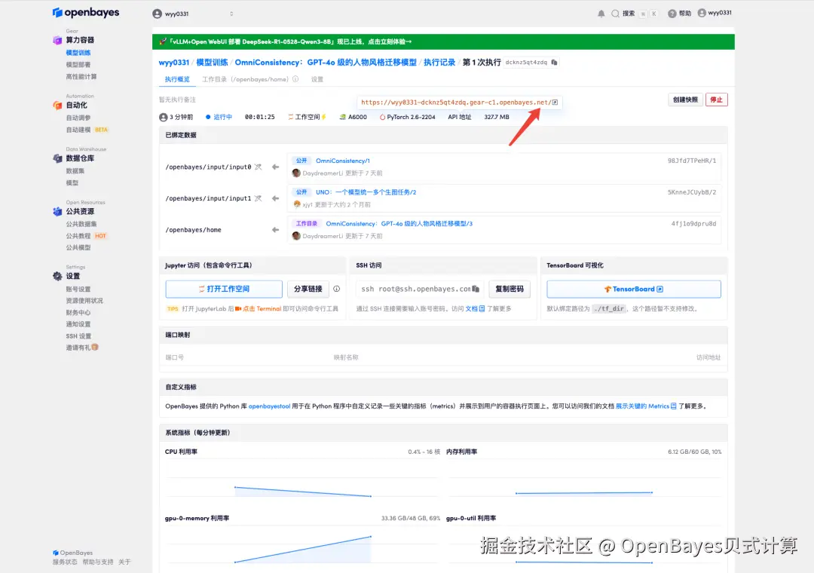
Task: Open 公共模型 in the sidebar
Action: click(x=78, y=248)
